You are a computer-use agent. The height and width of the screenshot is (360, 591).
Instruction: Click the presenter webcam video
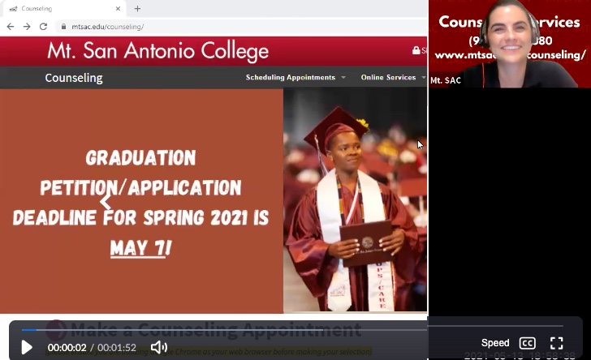pos(510,44)
